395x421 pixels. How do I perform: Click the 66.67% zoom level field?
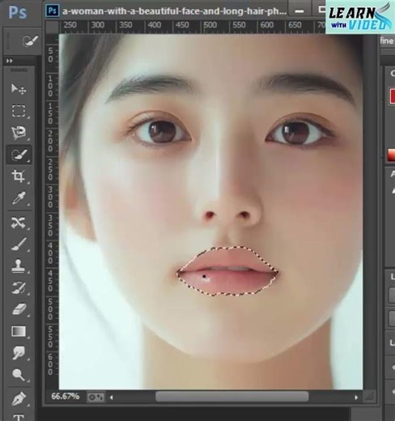[x=66, y=397]
